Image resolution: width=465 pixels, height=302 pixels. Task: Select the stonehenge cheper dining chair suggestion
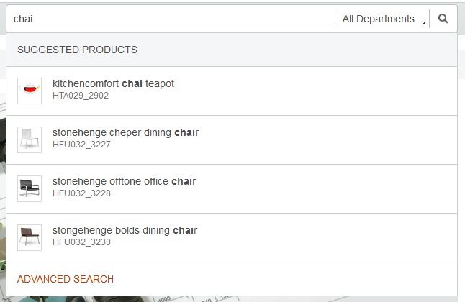[232, 140]
